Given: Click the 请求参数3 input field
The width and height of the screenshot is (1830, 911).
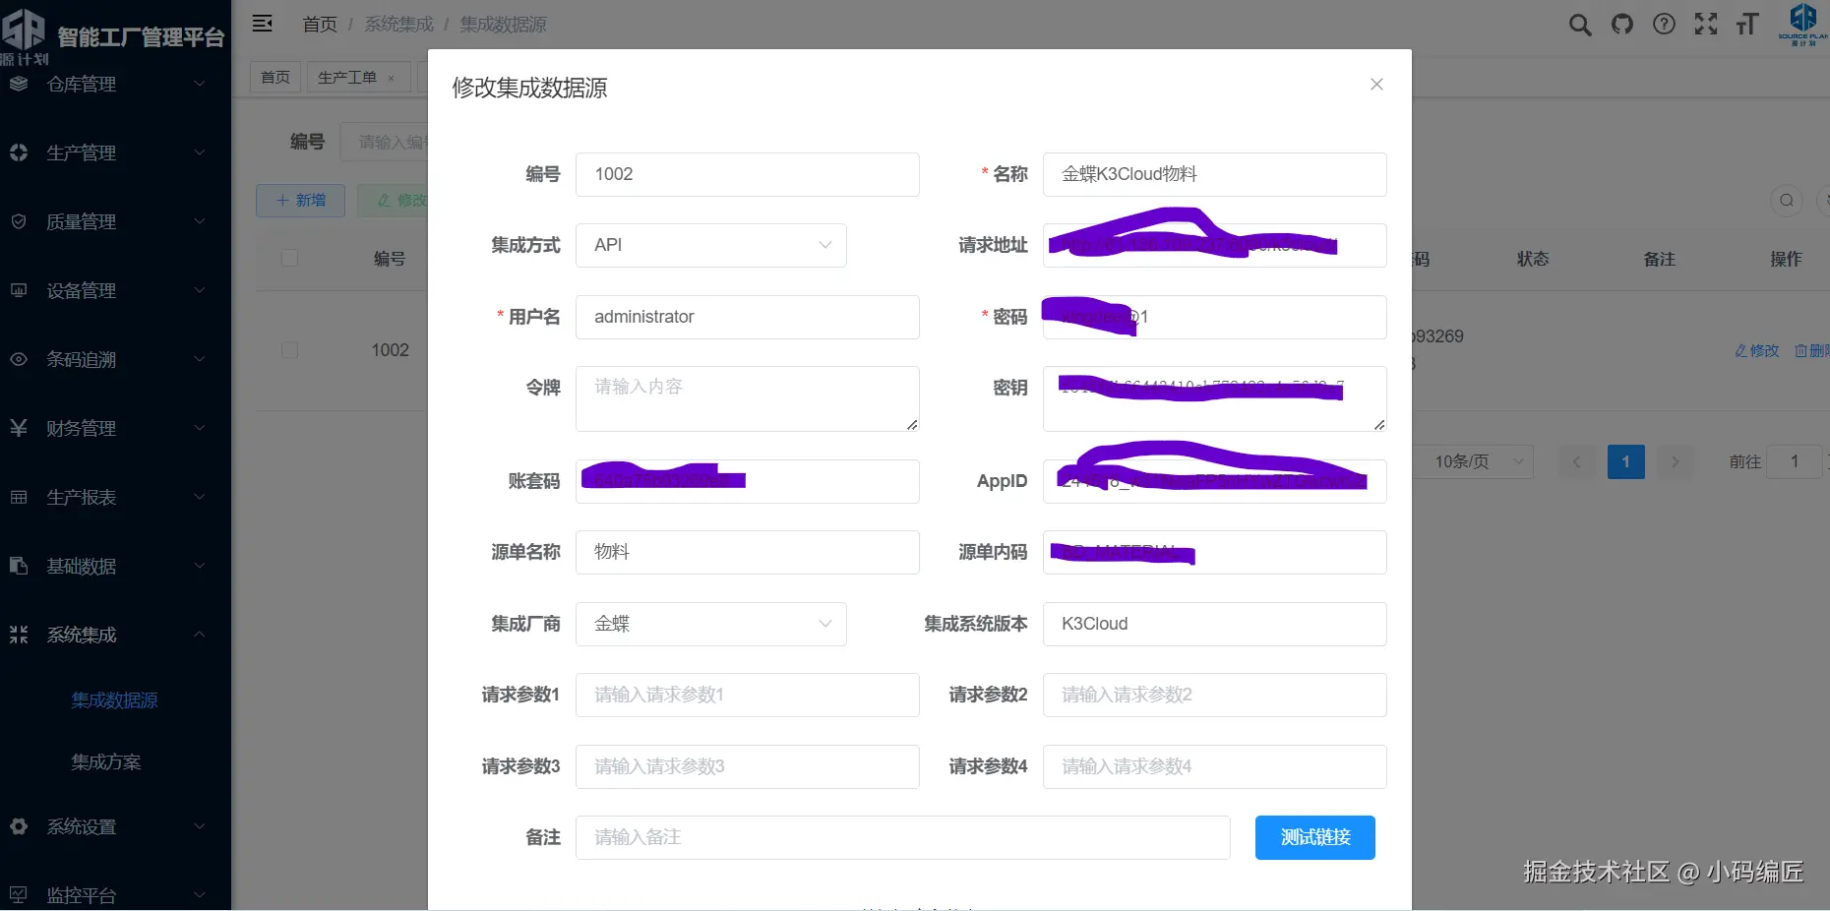Looking at the screenshot, I should [748, 766].
